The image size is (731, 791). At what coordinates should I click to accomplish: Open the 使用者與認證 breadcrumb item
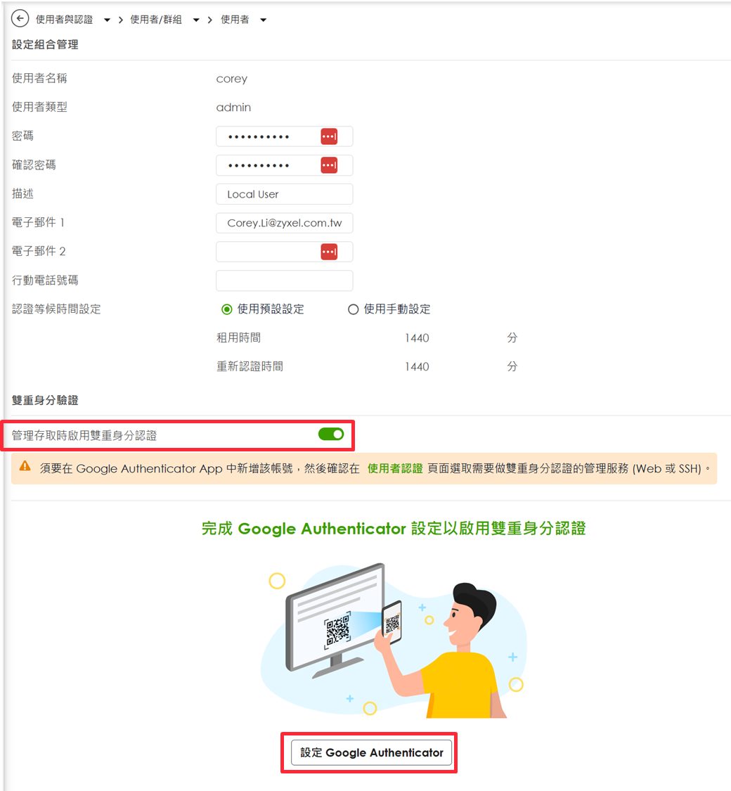(65, 20)
